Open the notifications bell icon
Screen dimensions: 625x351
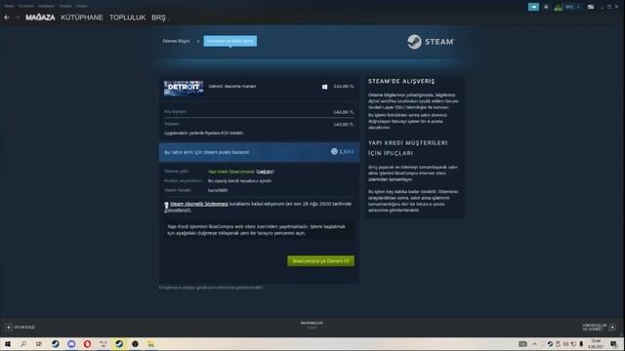click(546, 7)
